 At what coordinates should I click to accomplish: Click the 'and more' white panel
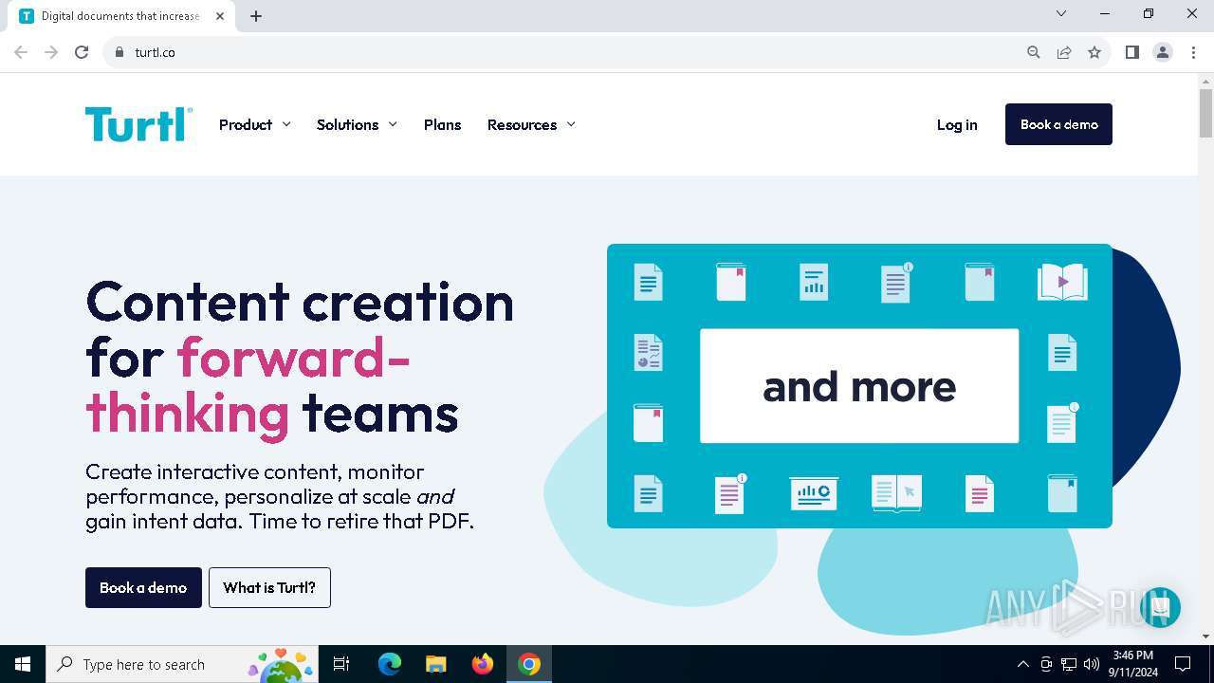(x=859, y=386)
